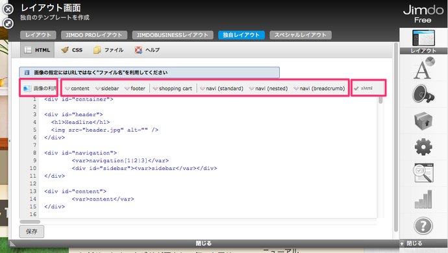Image resolution: width=448 pixels, height=253 pixels.
Task: Select the 独自レイアウト tab
Action: [x=241, y=35]
